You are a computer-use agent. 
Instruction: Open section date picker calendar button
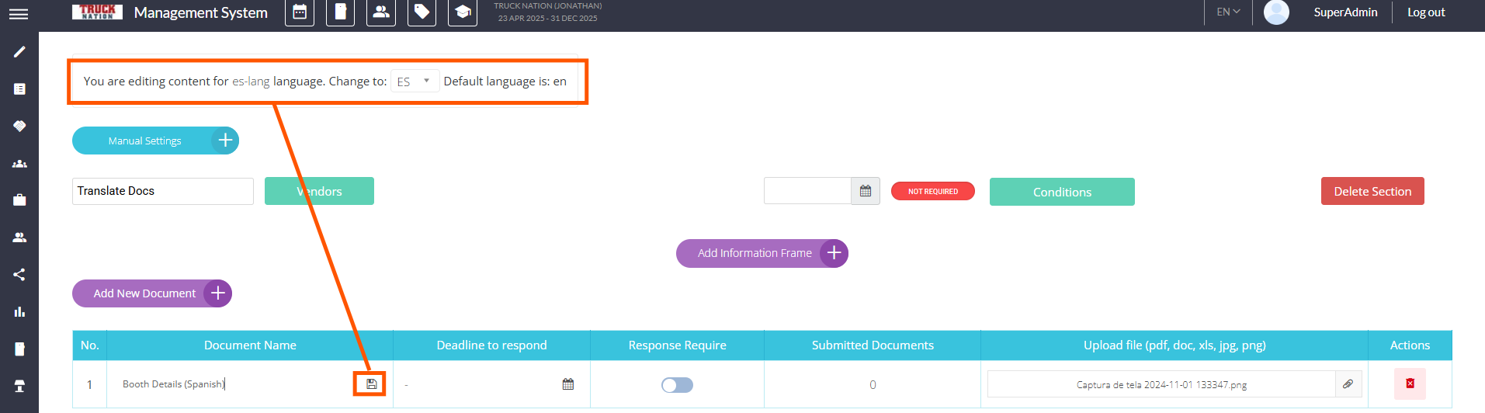[x=866, y=191]
